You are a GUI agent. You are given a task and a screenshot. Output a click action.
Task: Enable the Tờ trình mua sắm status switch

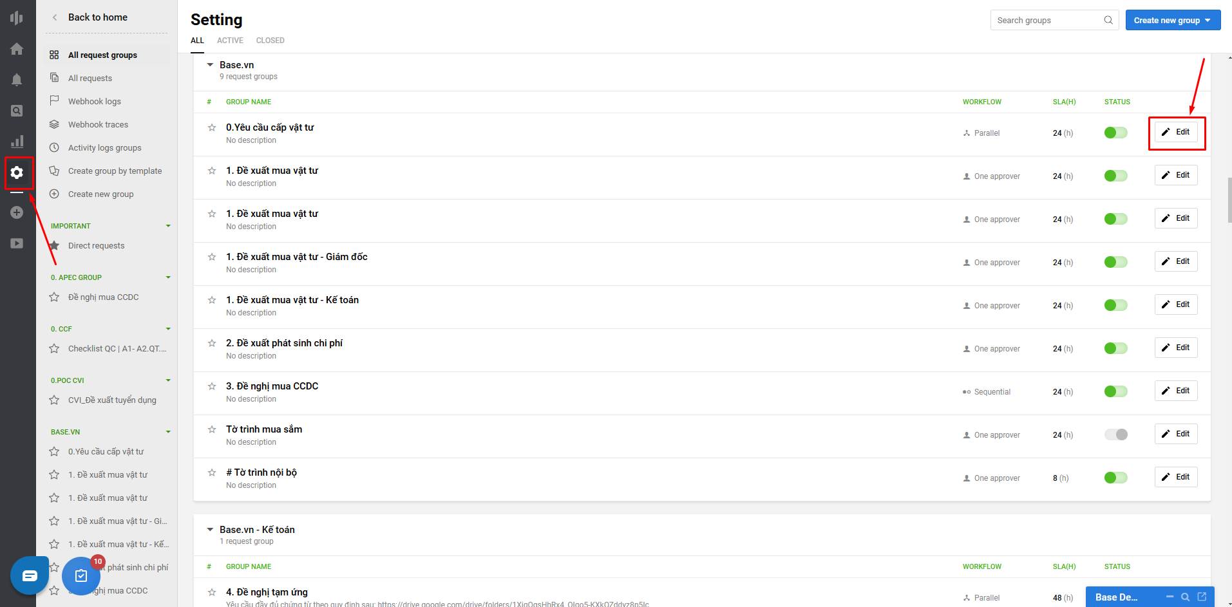pos(1115,434)
